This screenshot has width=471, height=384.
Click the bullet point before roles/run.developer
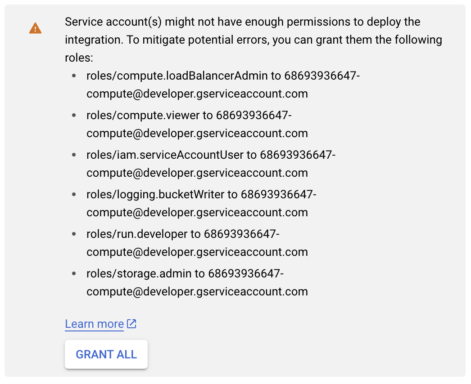(74, 234)
